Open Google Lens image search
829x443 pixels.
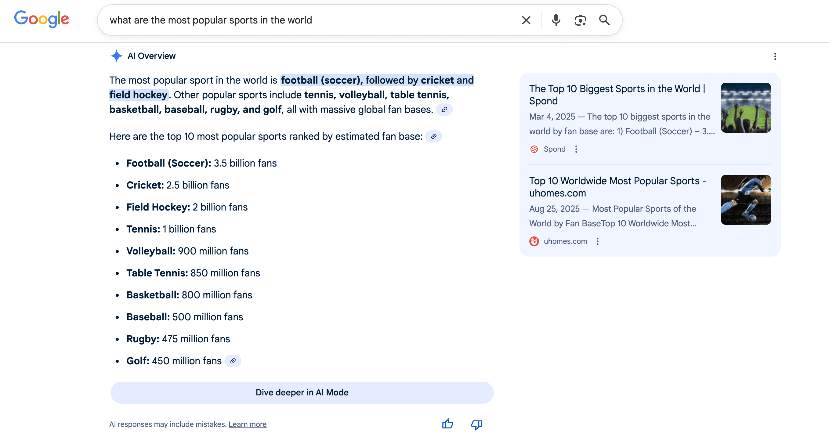tap(580, 20)
